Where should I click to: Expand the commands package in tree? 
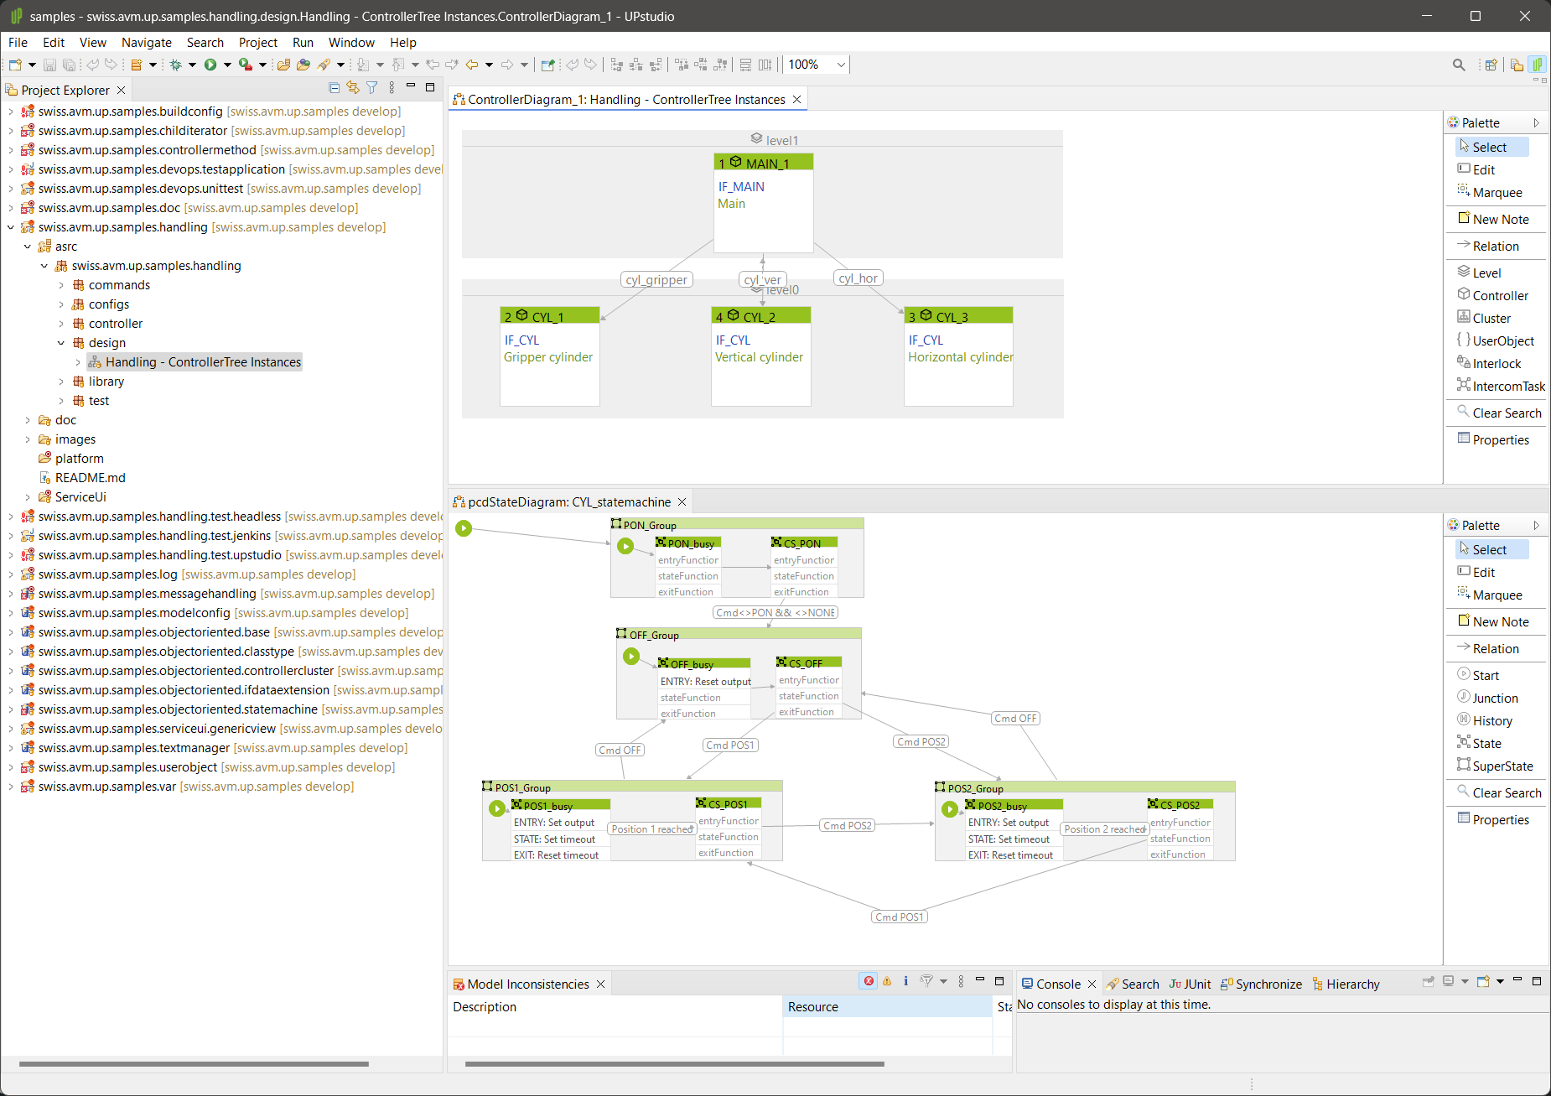pos(61,285)
